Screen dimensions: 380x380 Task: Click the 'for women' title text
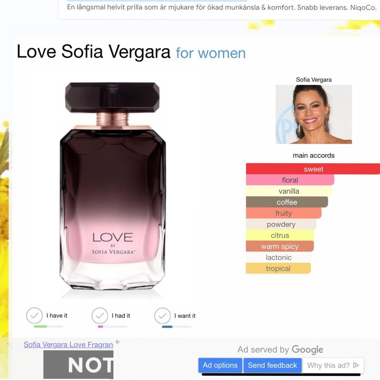(x=211, y=53)
